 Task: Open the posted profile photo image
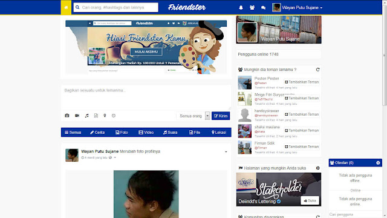coord(146,194)
